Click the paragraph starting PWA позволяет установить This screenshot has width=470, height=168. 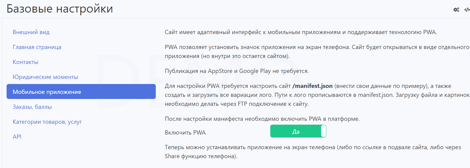click(x=317, y=51)
